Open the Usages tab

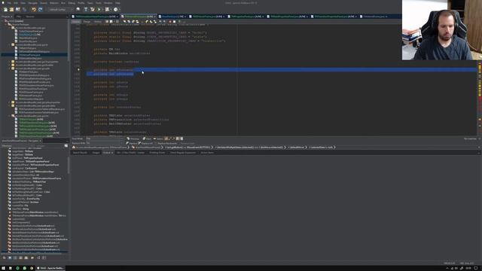[x=96, y=152]
